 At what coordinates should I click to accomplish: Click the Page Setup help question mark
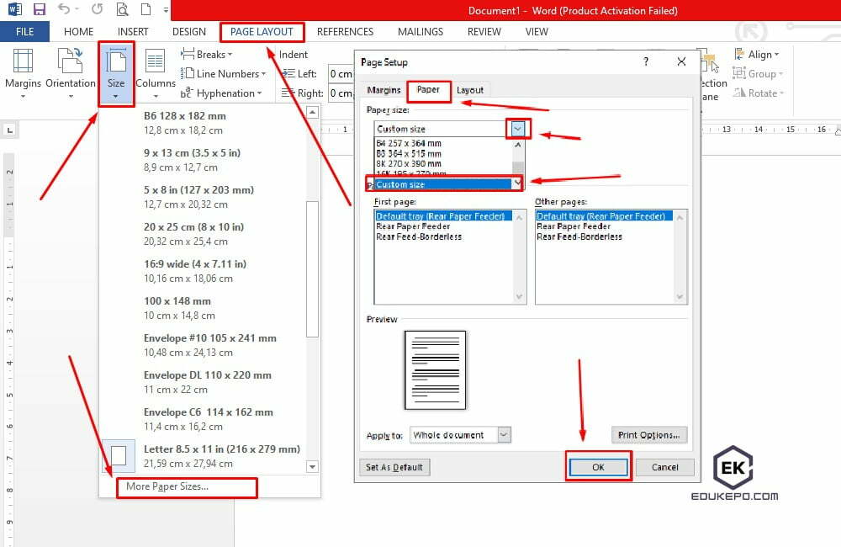coord(646,61)
